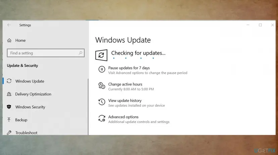Open View update history

[125, 101]
